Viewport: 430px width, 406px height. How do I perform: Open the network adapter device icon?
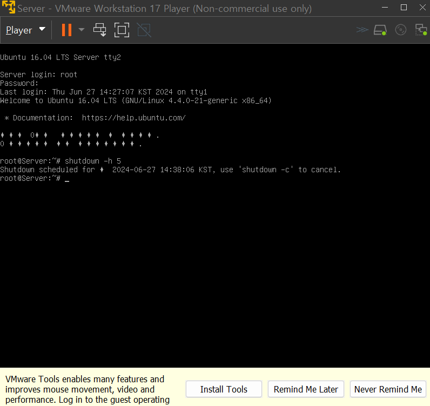[x=421, y=30]
